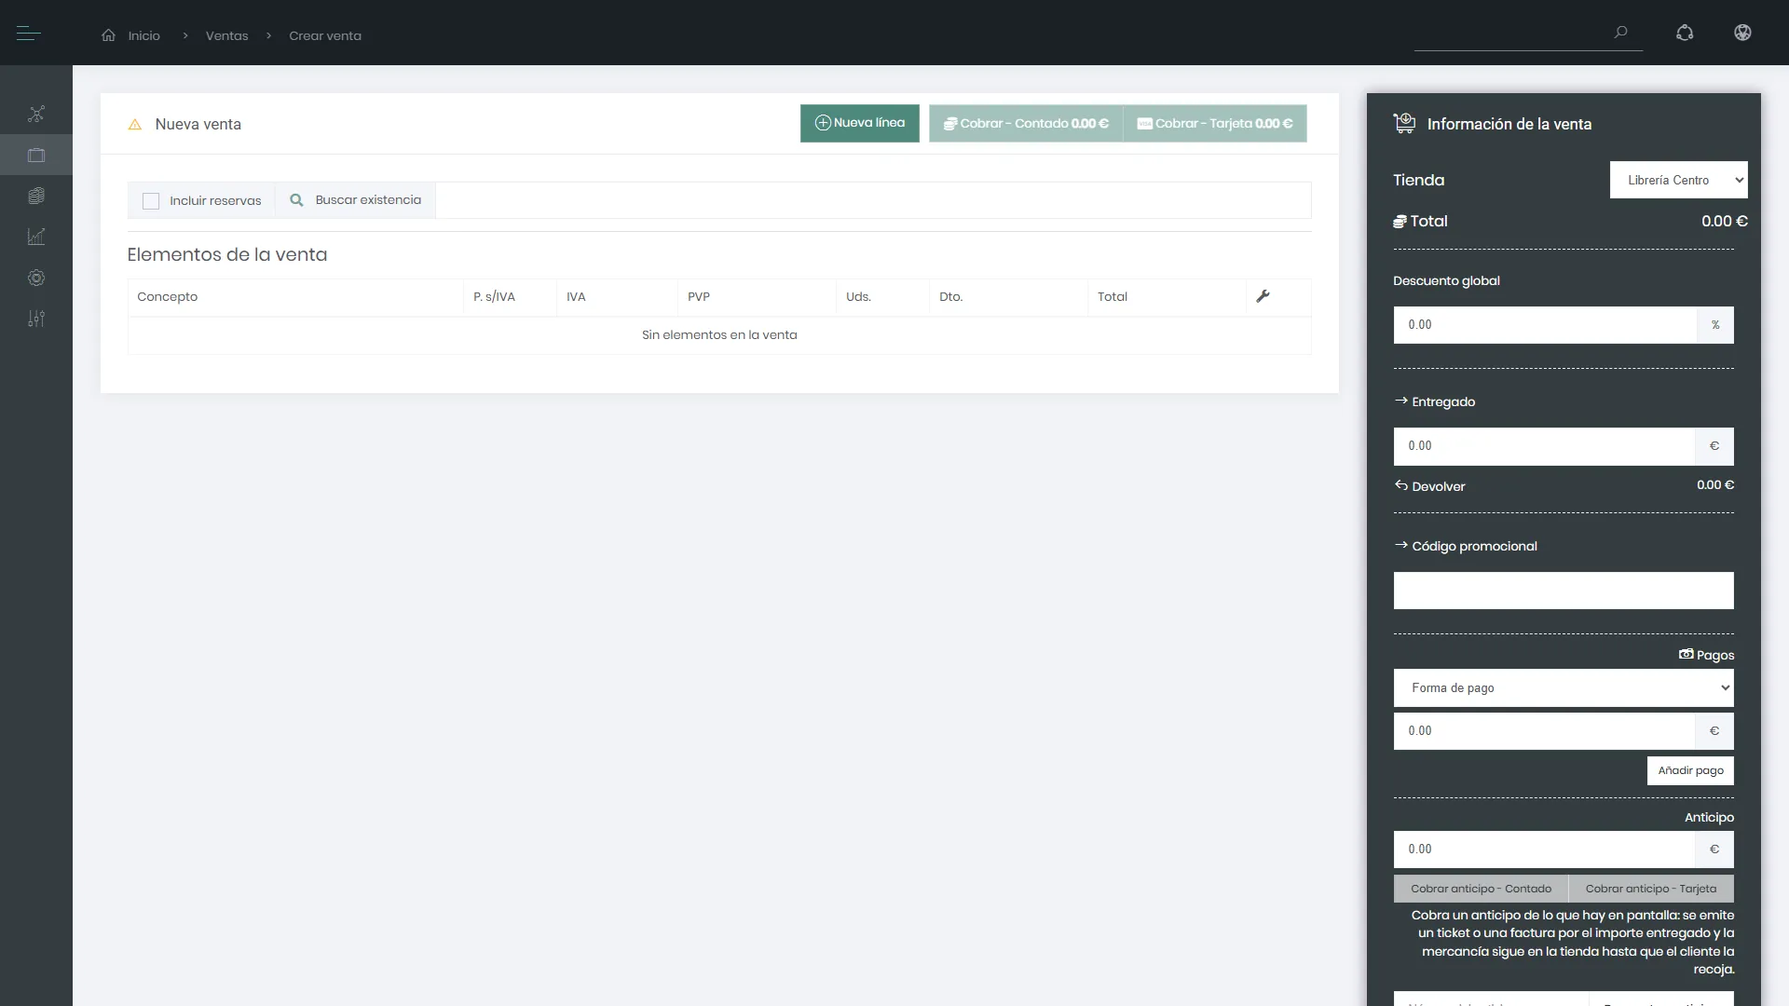This screenshot has width=1789, height=1006.
Task: Click the Añadir pago button
Action: click(1690, 770)
